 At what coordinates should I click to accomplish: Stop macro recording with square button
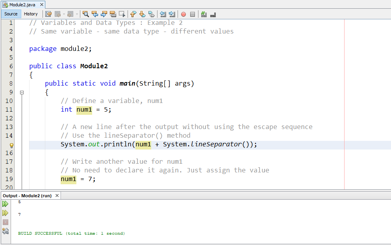click(x=193, y=14)
